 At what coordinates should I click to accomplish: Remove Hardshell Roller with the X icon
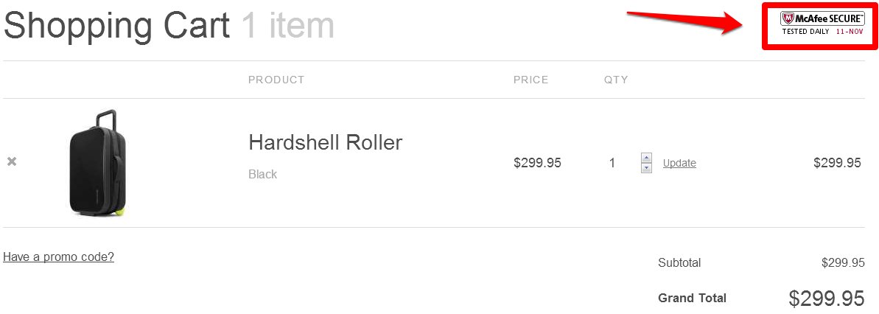click(x=12, y=161)
